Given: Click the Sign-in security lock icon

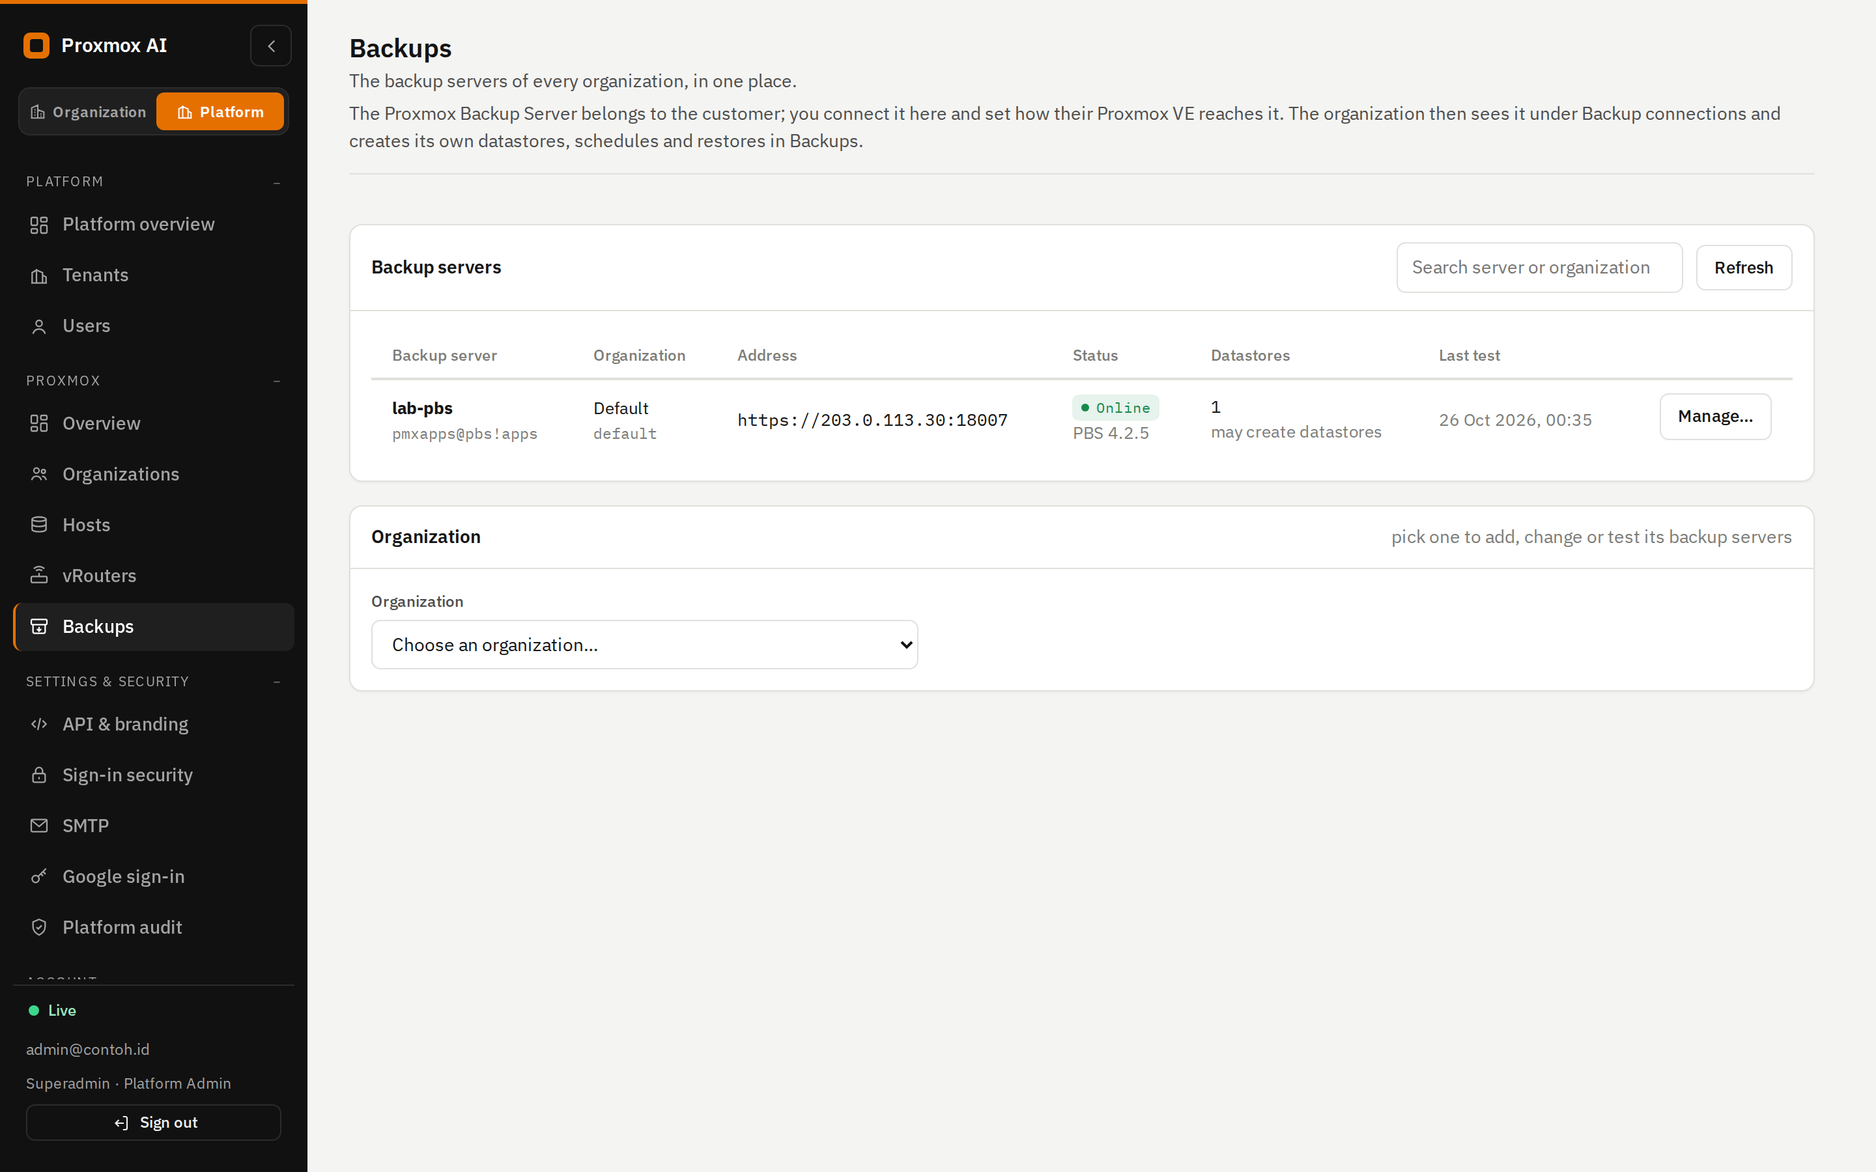Looking at the screenshot, I should click(39, 775).
